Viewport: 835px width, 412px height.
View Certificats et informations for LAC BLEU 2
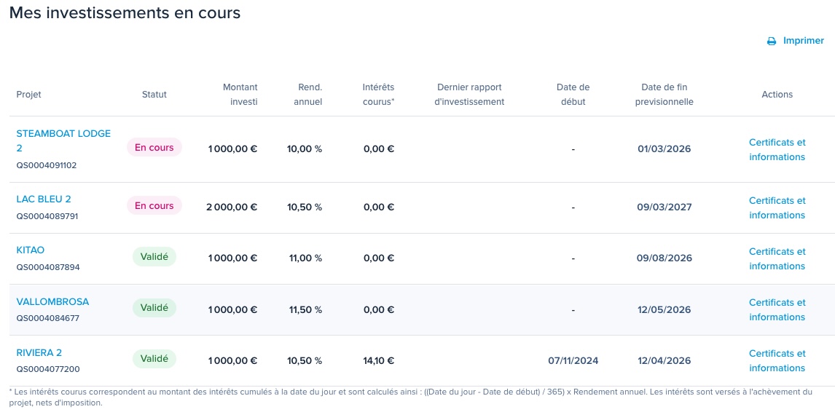(x=777, y=207)
